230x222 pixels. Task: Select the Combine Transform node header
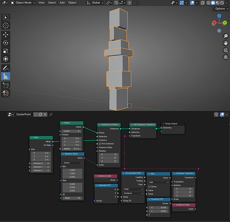(184, 173)
